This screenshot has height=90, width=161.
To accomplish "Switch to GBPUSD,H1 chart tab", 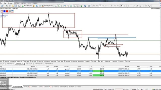I will point(29,64).
